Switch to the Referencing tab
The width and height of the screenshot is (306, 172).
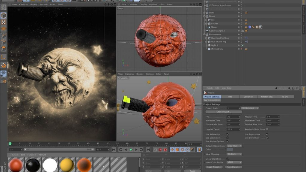(x=266, y=97)
